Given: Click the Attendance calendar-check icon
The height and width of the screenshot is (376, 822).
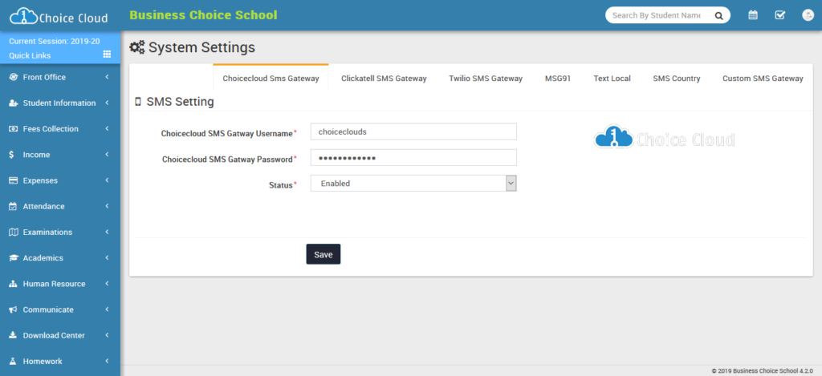Looking at the screenshot, I should click(x=13, y=206).
